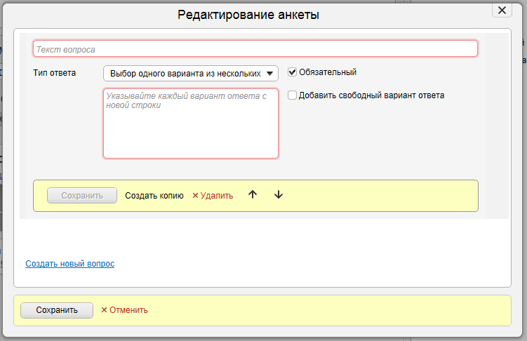Uncheck the Обязательный checkbox
Image resolution: width=527 pixels, height=341 pixels.
(x=293, y=72)
